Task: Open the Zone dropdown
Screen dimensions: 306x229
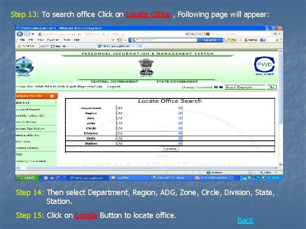Action: click(180, 123)
